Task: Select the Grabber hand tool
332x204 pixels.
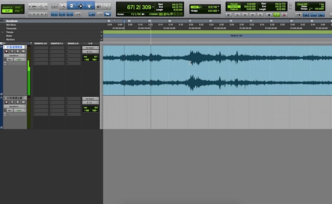Action: 89,6
